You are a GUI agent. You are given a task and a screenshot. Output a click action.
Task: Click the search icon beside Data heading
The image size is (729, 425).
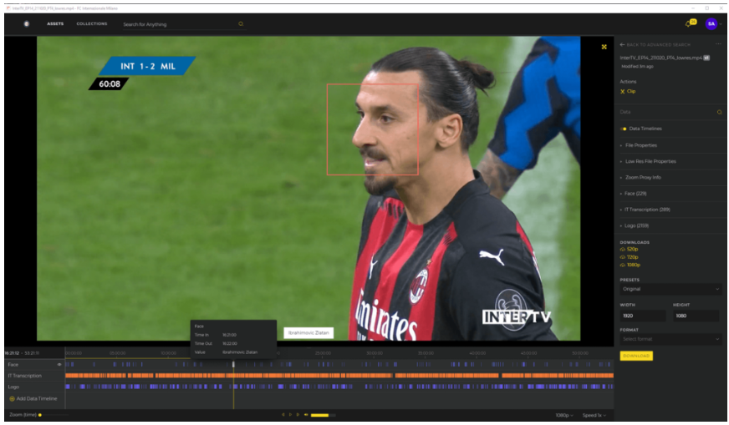click(719, 112)
